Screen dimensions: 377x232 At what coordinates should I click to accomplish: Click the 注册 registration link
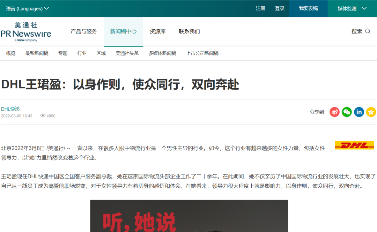click(x=260, y=8)
